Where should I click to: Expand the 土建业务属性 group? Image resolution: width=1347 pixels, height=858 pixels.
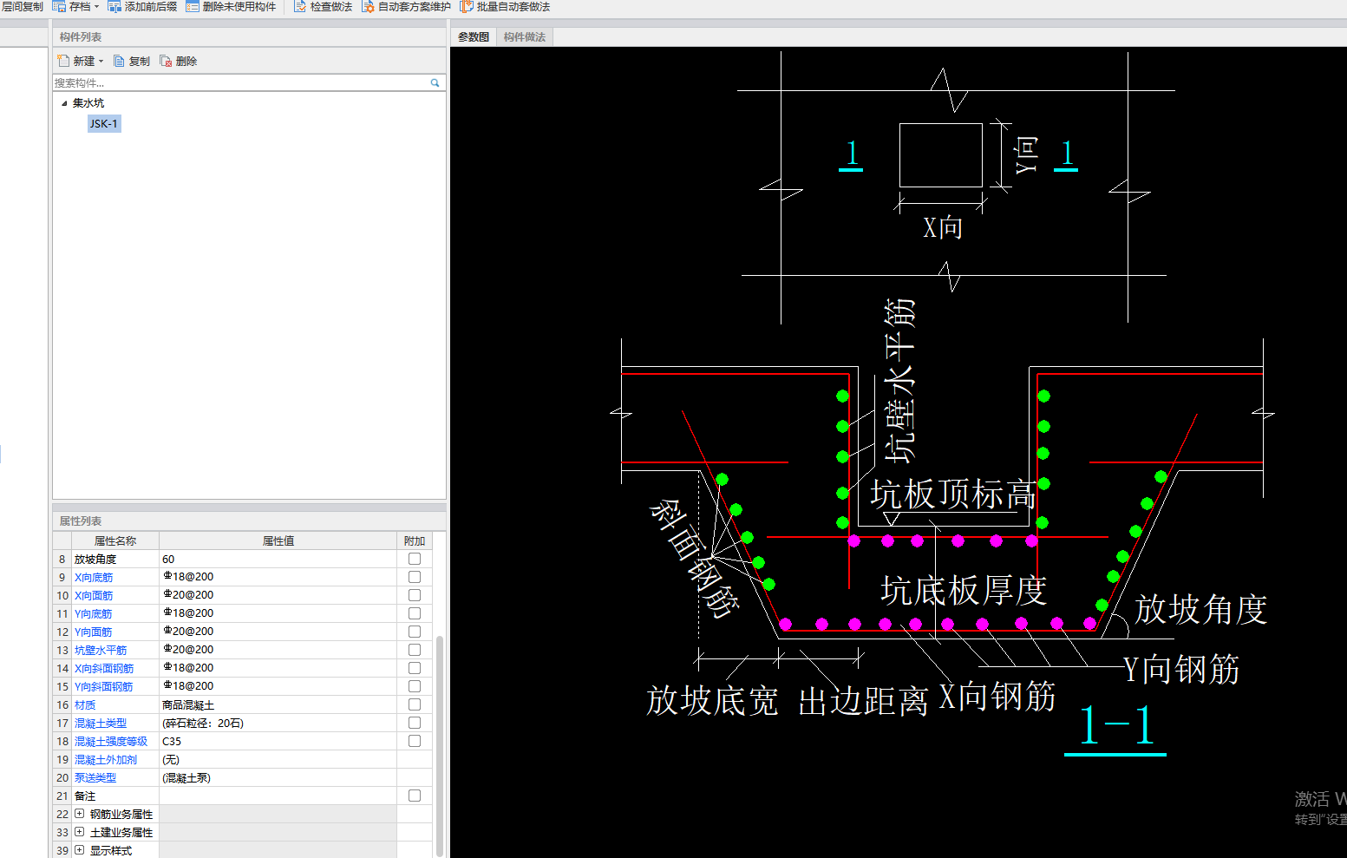click(80, 832)
